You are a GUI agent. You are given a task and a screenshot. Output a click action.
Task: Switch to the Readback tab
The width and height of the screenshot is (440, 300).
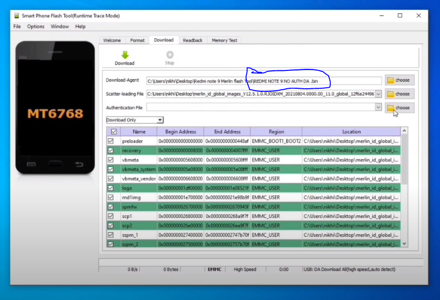coord(193,40)
